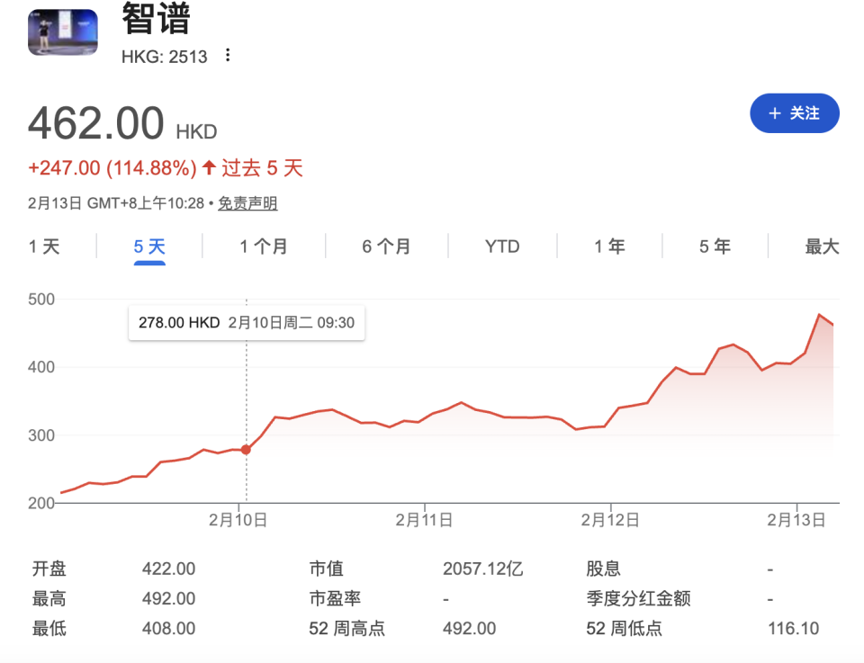Image resolution: width=864 pixels, height=663 pixels.
Task: Select the YTD range tab
Action: click(x=502, y=246)
